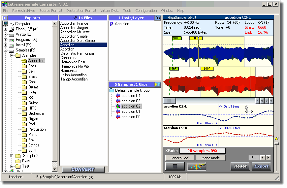The image size is (287, 188).
Task: Open the Refresh drives menu
Action: point(24,11)
